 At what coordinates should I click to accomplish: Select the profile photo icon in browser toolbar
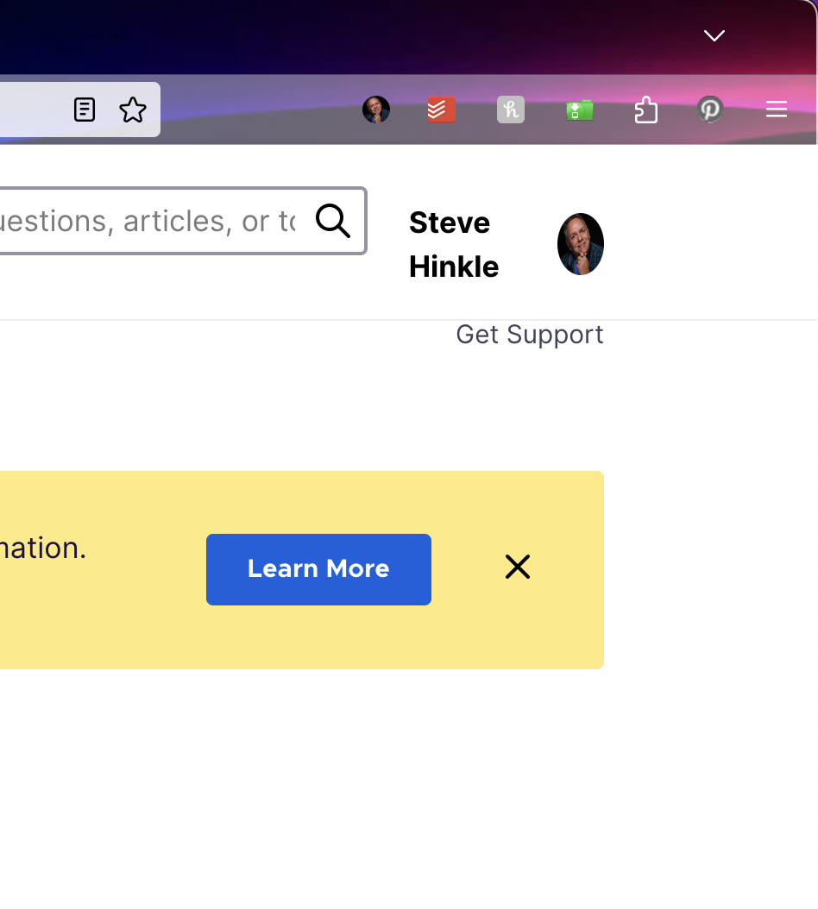point(376,110)
